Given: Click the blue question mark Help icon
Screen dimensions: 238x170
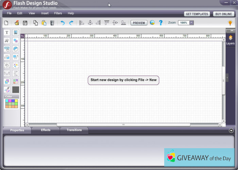Looking at the screenshot, I should coord(161,23).
